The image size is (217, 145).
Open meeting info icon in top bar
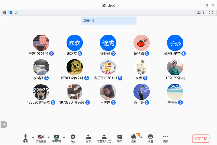[5, 13]
